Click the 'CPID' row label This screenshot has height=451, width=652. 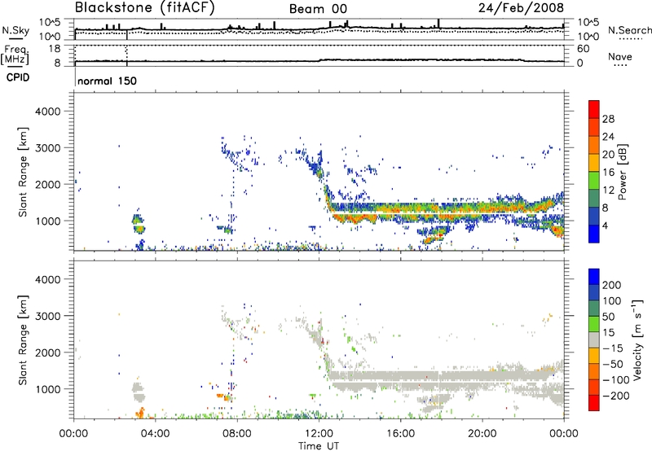(18, 77)
